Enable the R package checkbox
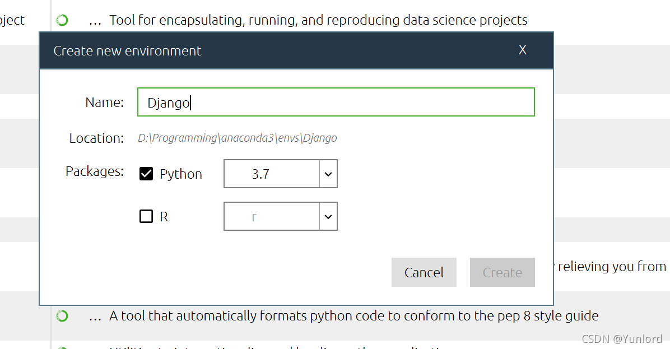670x349 pixels. point(146,216)
